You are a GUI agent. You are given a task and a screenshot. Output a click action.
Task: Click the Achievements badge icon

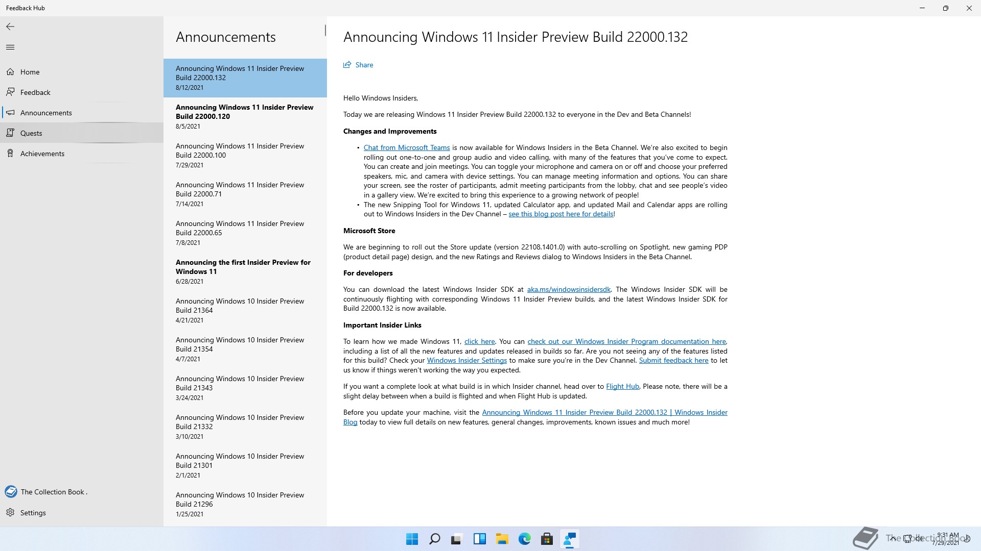pyautogui.click(x=10, y=153)
